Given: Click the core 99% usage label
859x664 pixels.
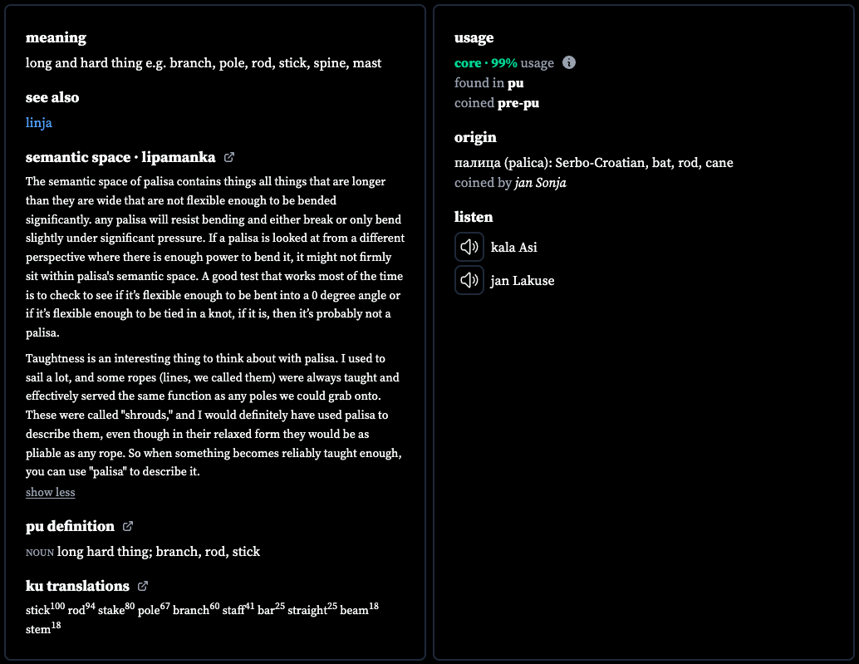Looking at the screenshot, I should [x=504, y=63].
